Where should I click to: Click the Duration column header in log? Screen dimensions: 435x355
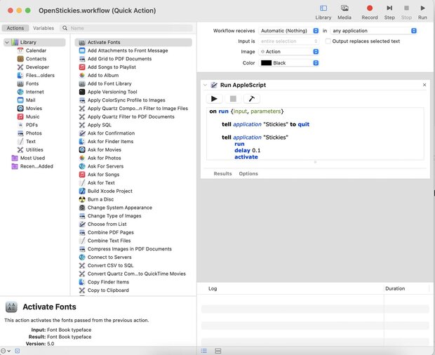tap(395, 289)
